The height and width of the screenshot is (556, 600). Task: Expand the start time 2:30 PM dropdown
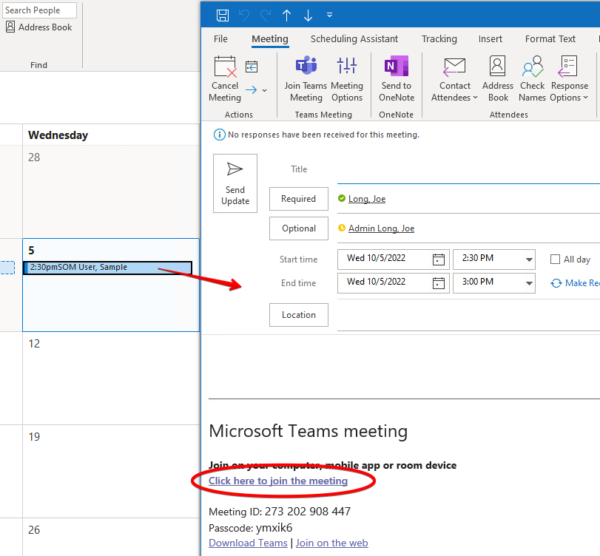coord(528,260)
